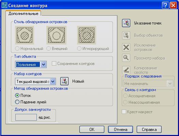Image resolution: width=179 pixels, height=136 pixels.
Task: Choose the Нормальный radio button
Action: (17, 49)
